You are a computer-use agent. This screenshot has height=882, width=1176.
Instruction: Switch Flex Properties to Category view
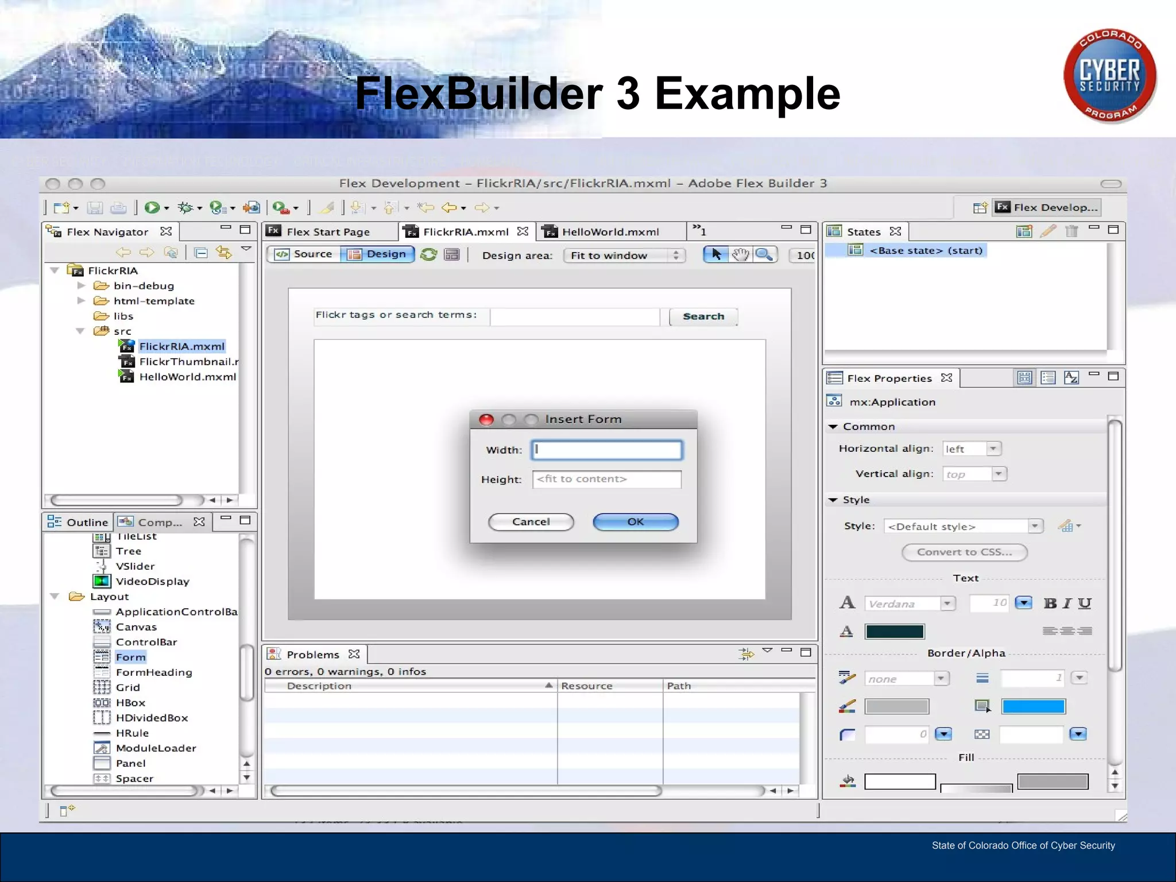[1048, 378]
